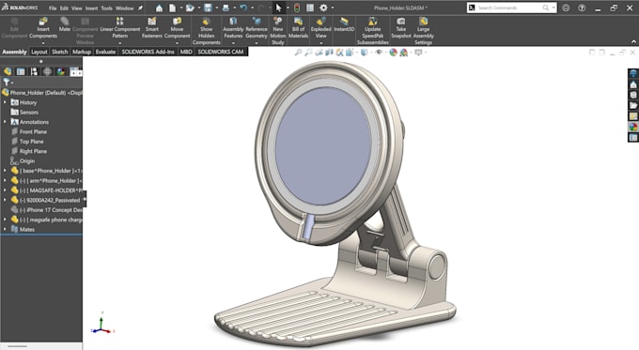Open Insert Components dropdown arrow
Image resolution: width=639 pixels, height=350 pixels.
(x=43, y=43)
